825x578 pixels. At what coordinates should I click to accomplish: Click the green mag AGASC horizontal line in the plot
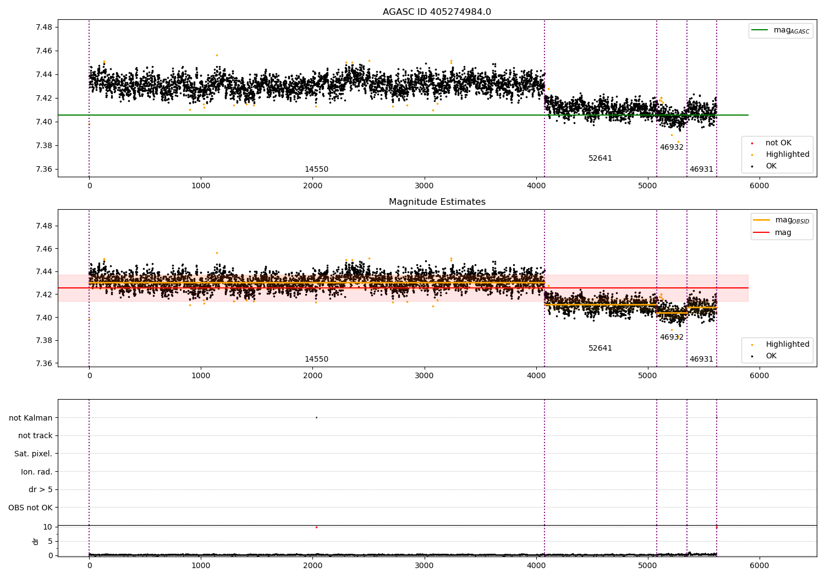[x=403, y=115]
